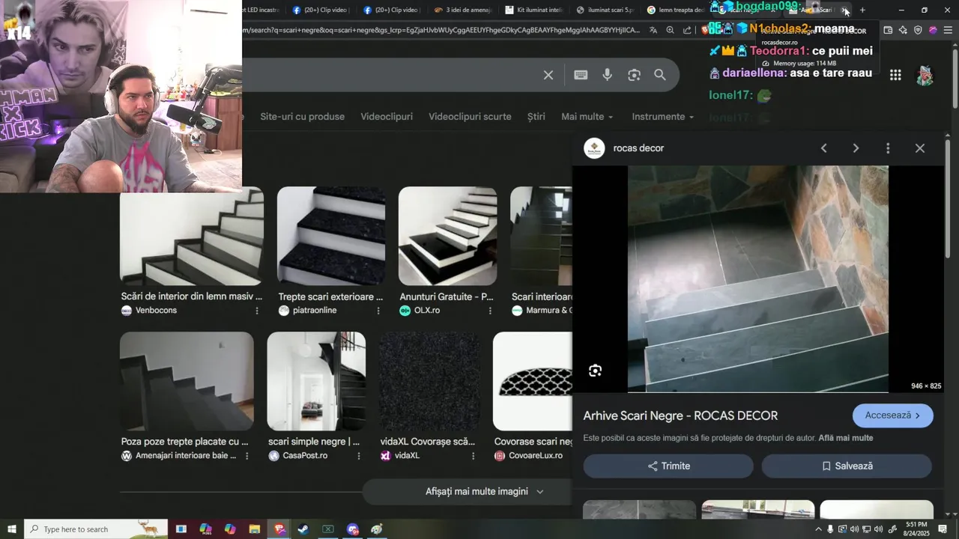Click the zoom magnifier icon in the address bar
Viewport: 959px width, 539px height.
click(670, 30)
